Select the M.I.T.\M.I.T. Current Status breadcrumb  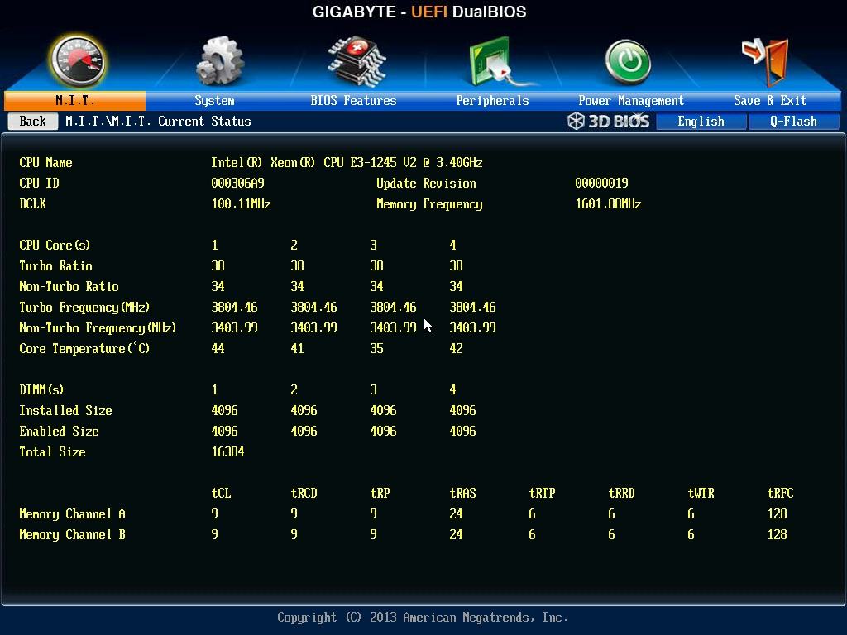pos(158,121)
